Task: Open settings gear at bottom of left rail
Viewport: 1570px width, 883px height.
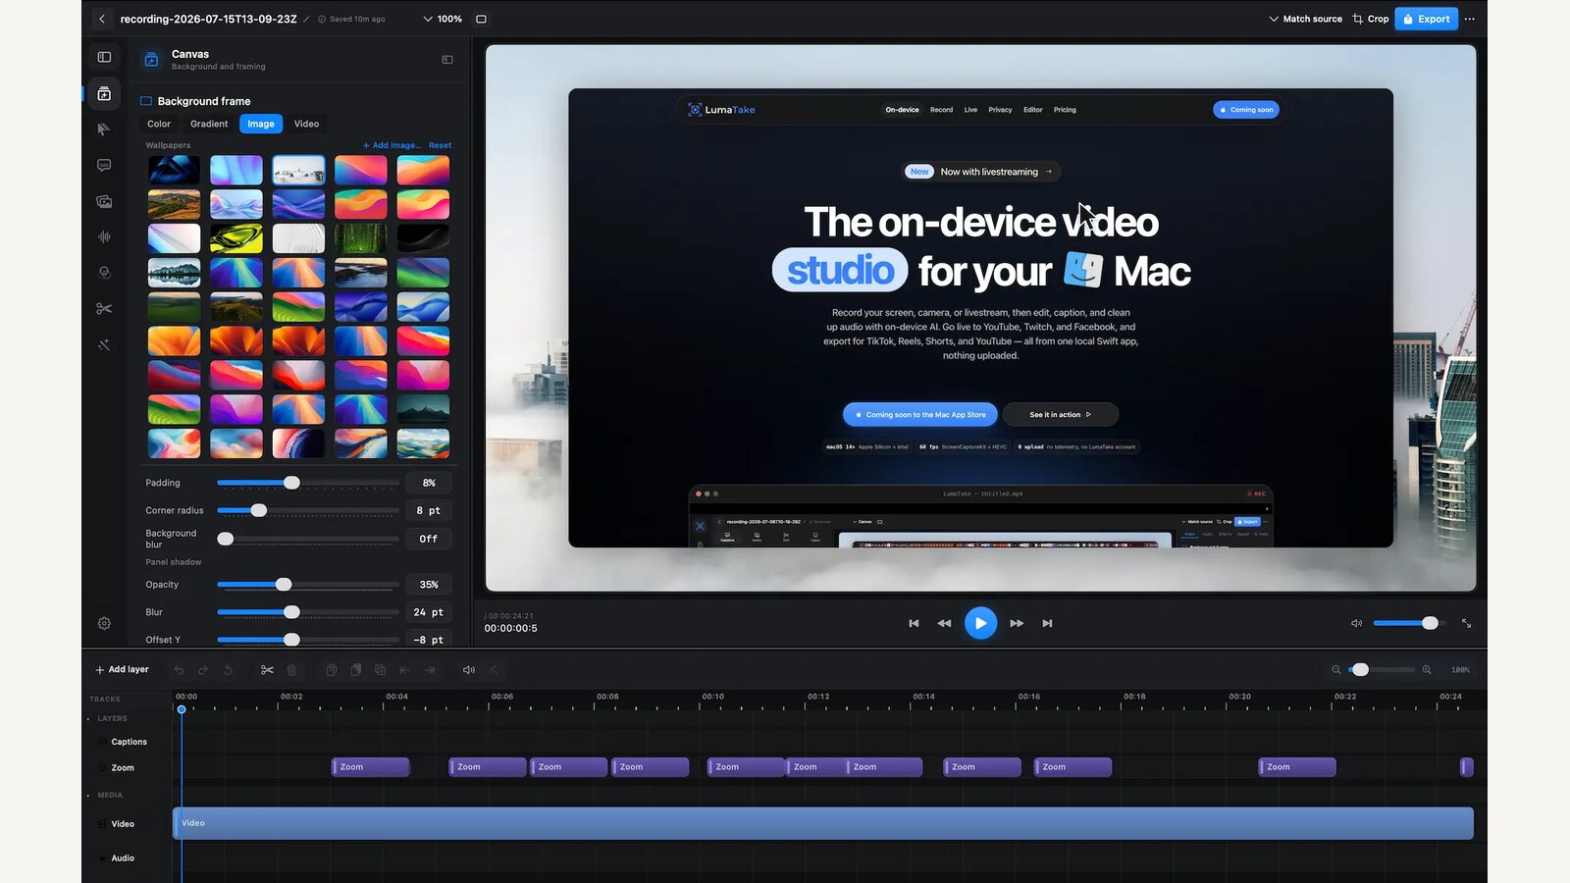Action: click(104, 623)
